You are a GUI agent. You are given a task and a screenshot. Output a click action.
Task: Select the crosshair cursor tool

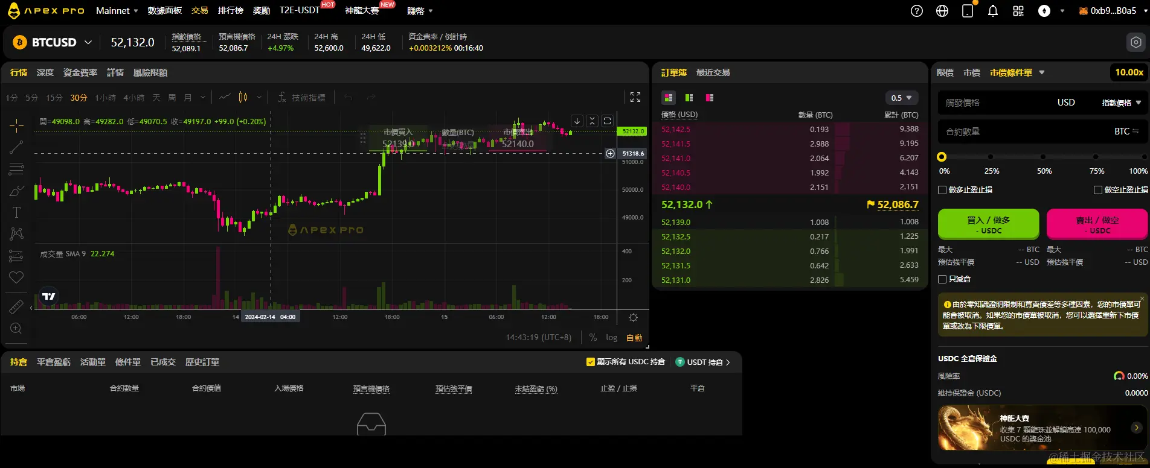click(x=16, y=125)
